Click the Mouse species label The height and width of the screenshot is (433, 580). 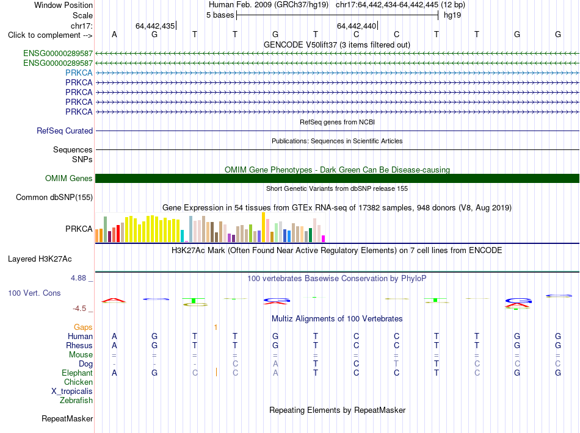coord(81,355)
